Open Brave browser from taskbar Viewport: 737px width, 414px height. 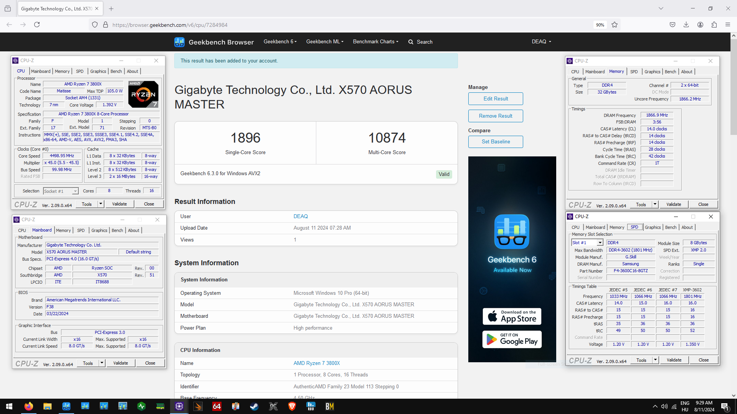292,406
